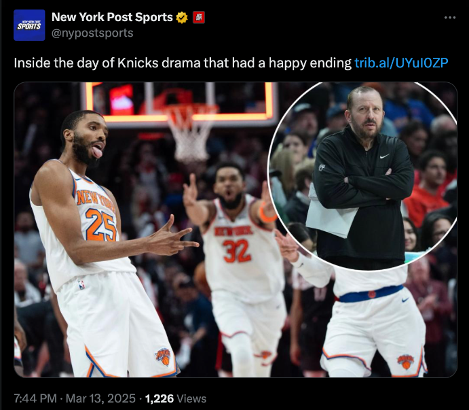Click Nike swoosh on coach's black jacket
This screenshot has width=469, height=410.
click(384, 156)
